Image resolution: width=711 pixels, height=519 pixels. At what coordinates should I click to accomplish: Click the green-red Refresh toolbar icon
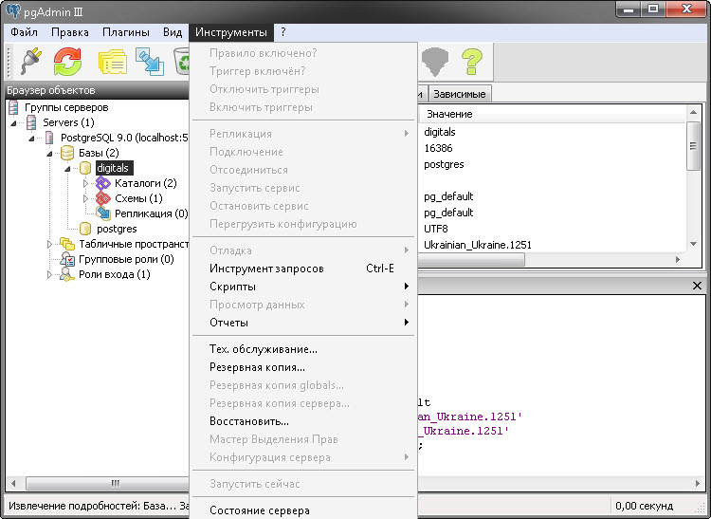click(x=67, y=62)
